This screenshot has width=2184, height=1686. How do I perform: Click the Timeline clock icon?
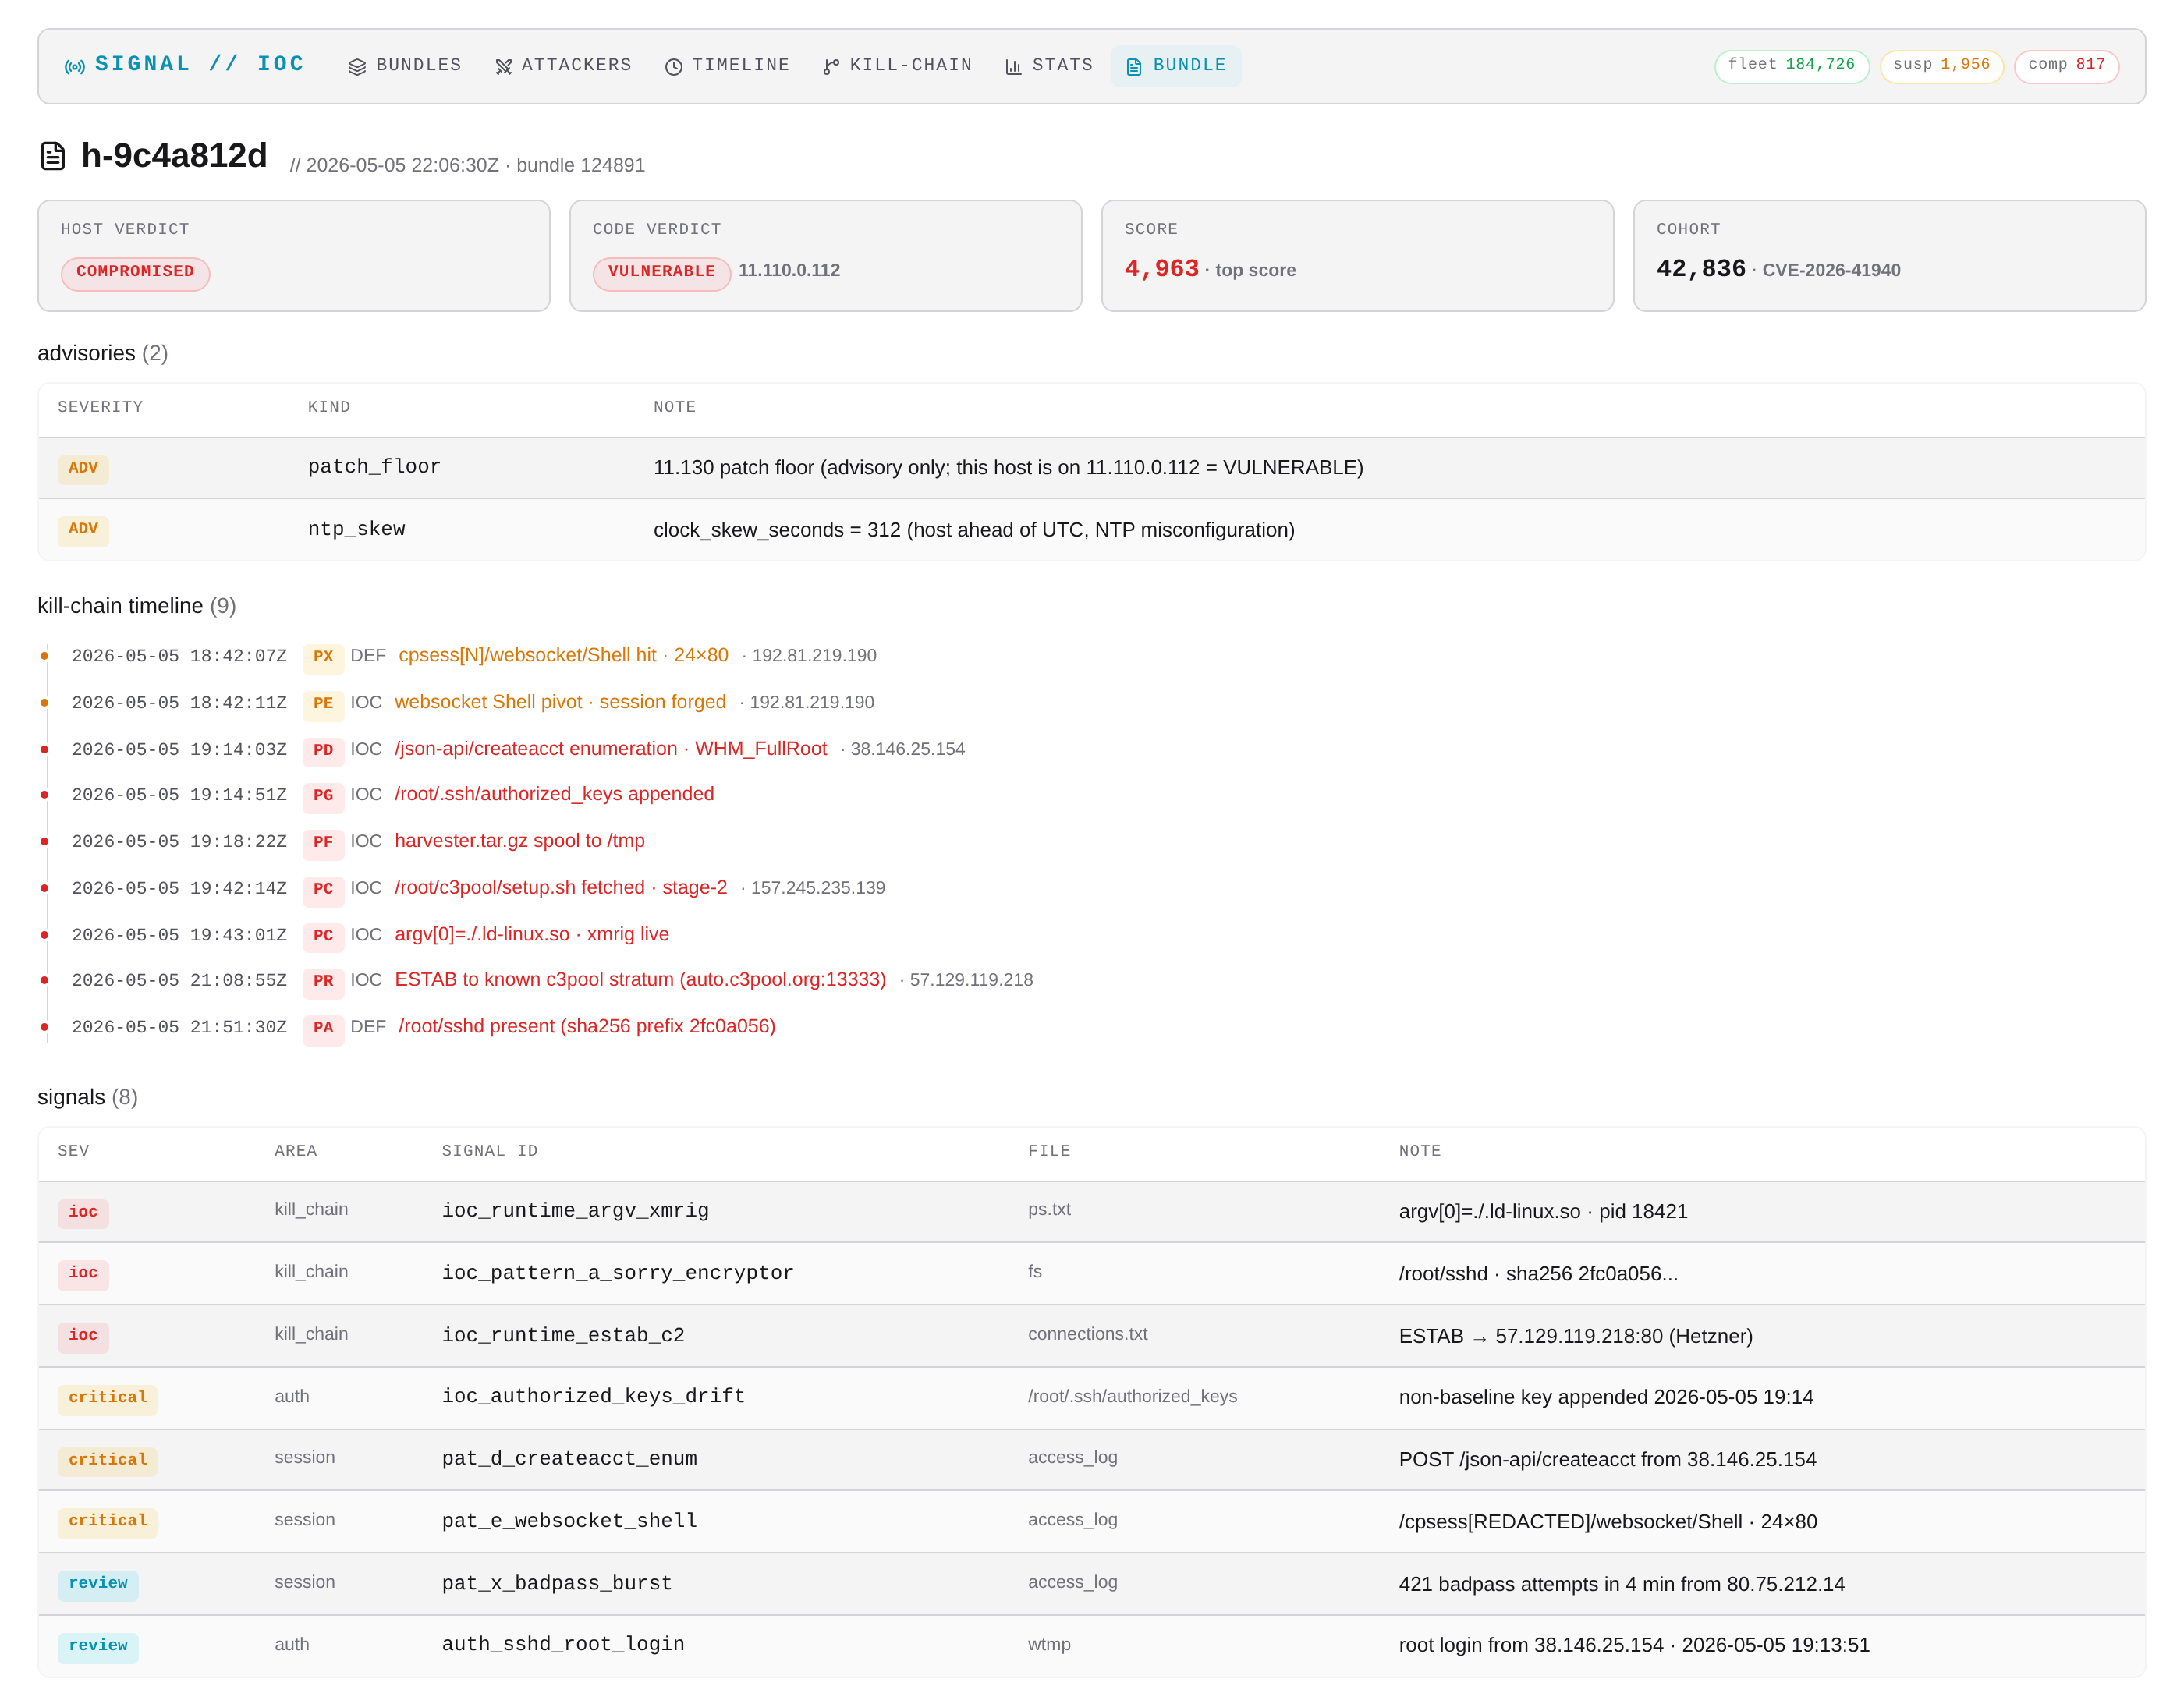pos(674,66)
